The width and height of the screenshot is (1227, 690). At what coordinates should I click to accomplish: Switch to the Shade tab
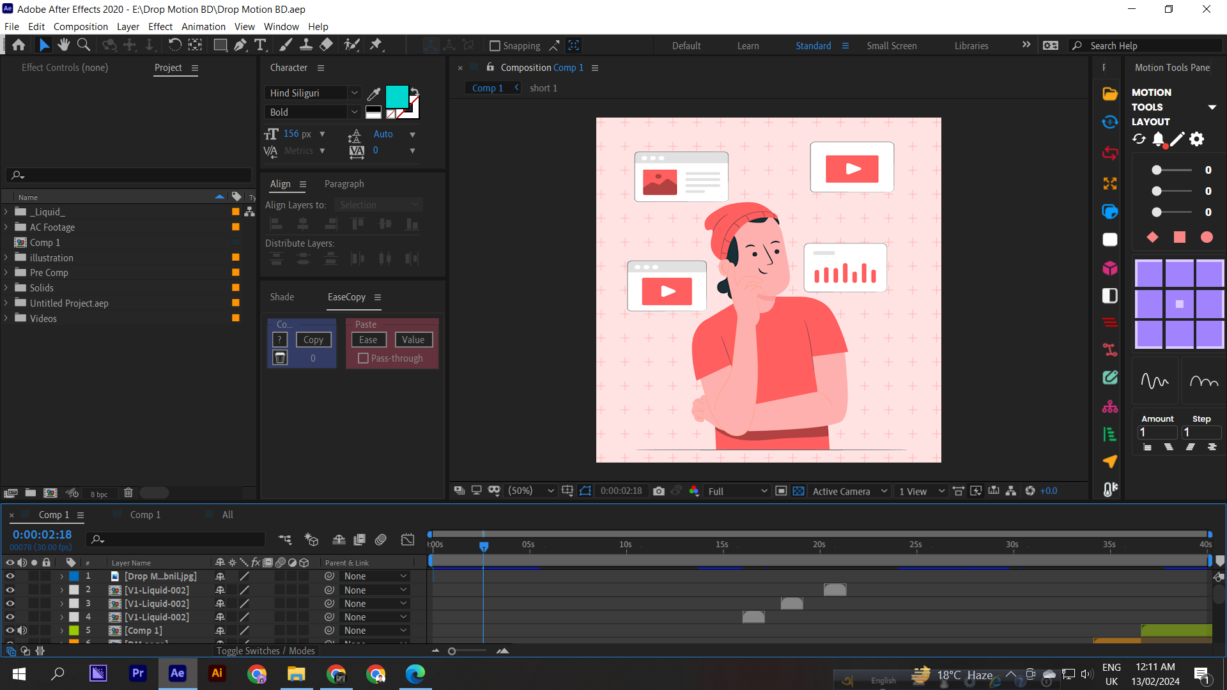coord(282,297)
